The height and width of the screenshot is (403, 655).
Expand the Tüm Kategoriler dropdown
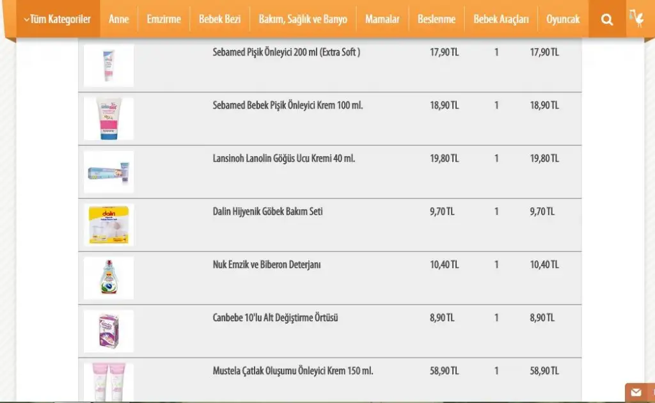(x=57, y=19)
